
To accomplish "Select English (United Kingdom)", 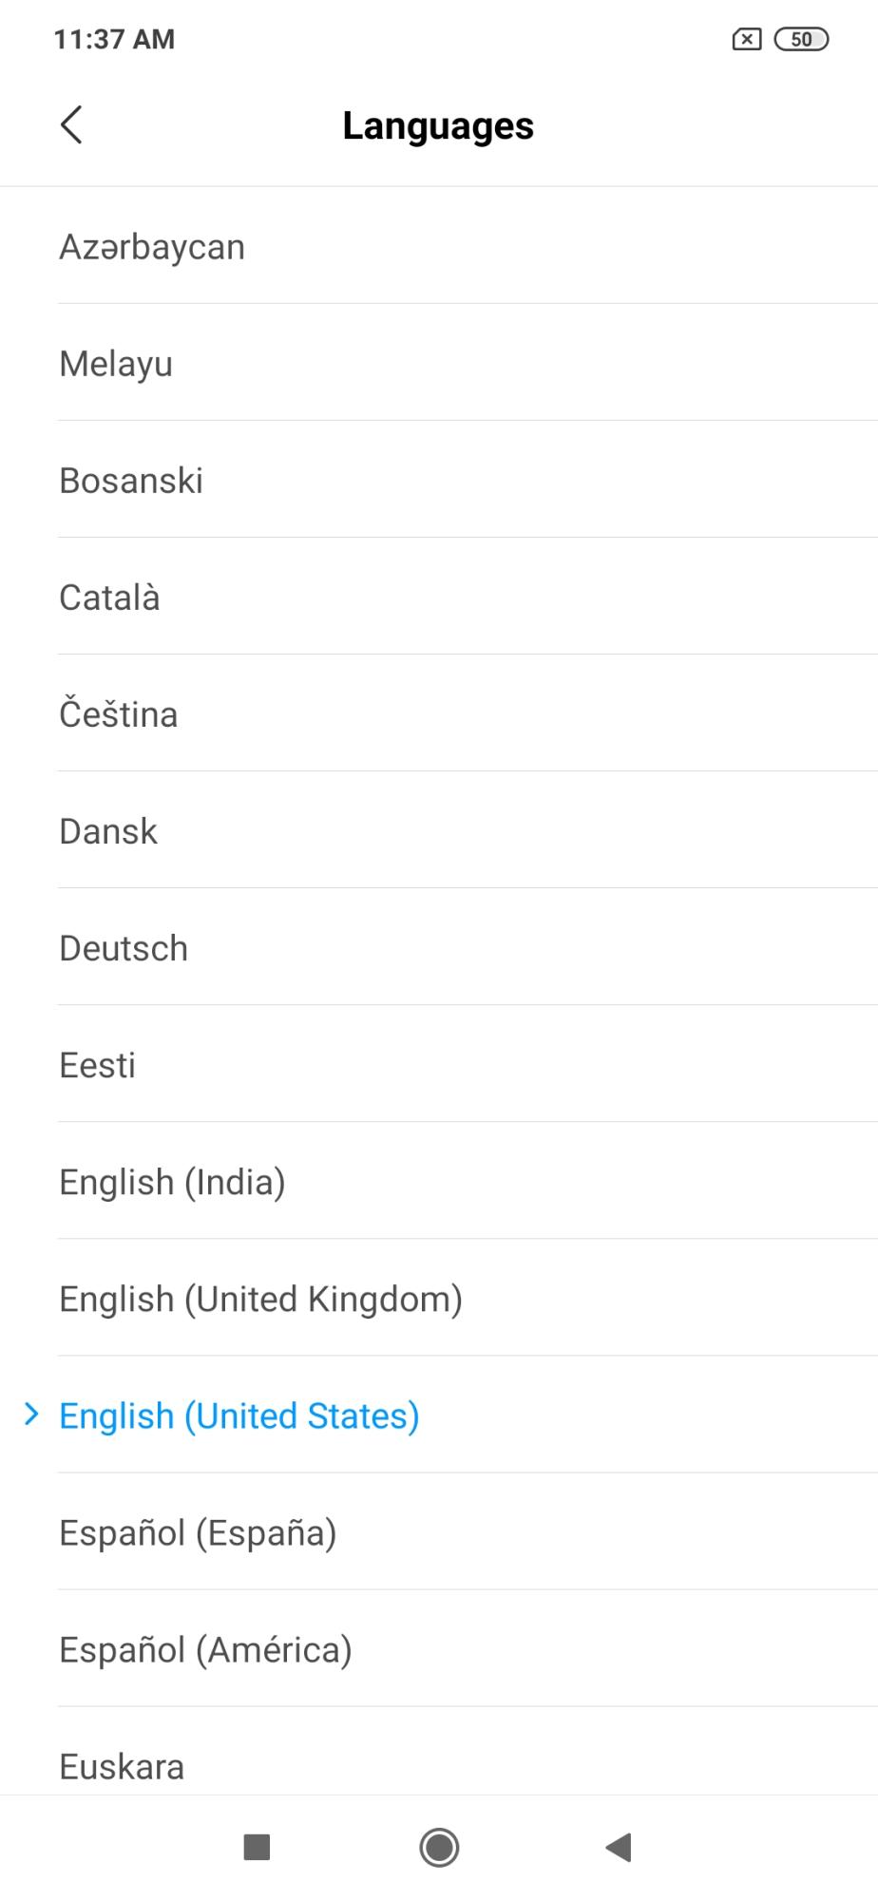I will (x=260, y=1299).
